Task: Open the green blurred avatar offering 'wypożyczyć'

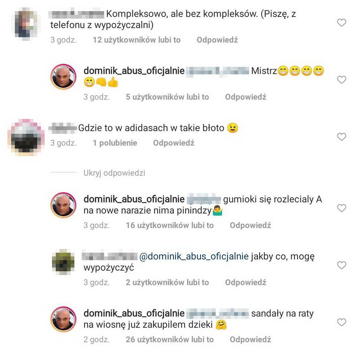Action: point(64,262)
